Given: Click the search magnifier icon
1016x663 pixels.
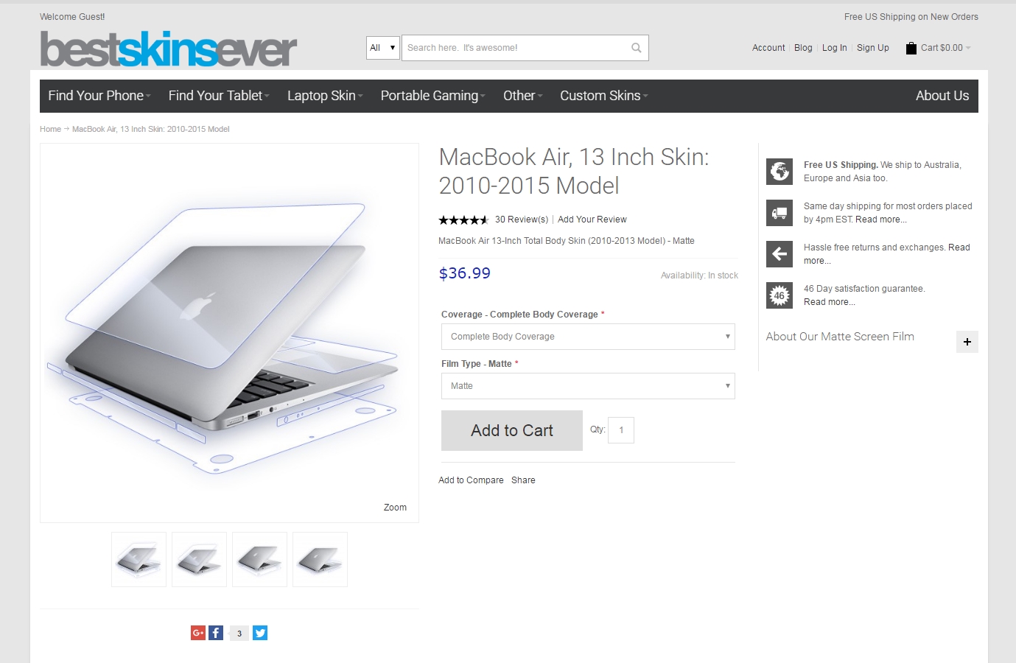Looking at the screenshot, I should tap(636, 48).
